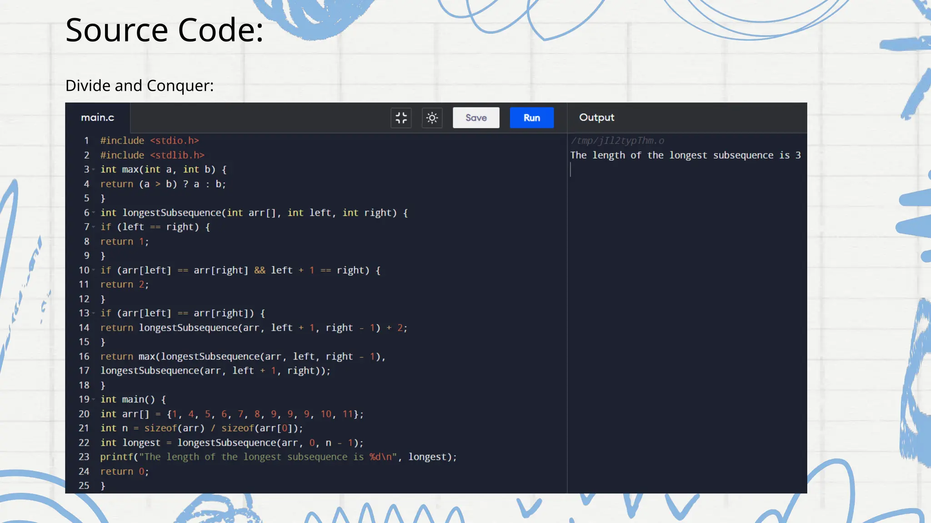Click the printf statement on line 23
This screenshot has width=931, height=523.
coord(278,457)
